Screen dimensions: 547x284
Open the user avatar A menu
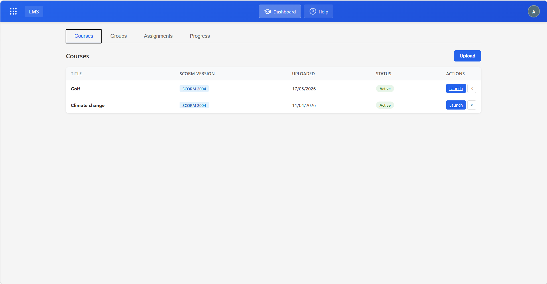534,12
